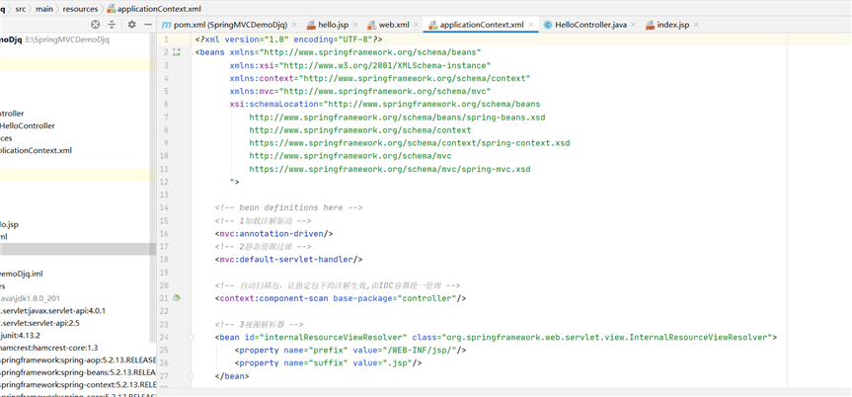Close the applicationContext.xml tab
Viewport: 852px width, 397px height.
click(x=531, y=25)
